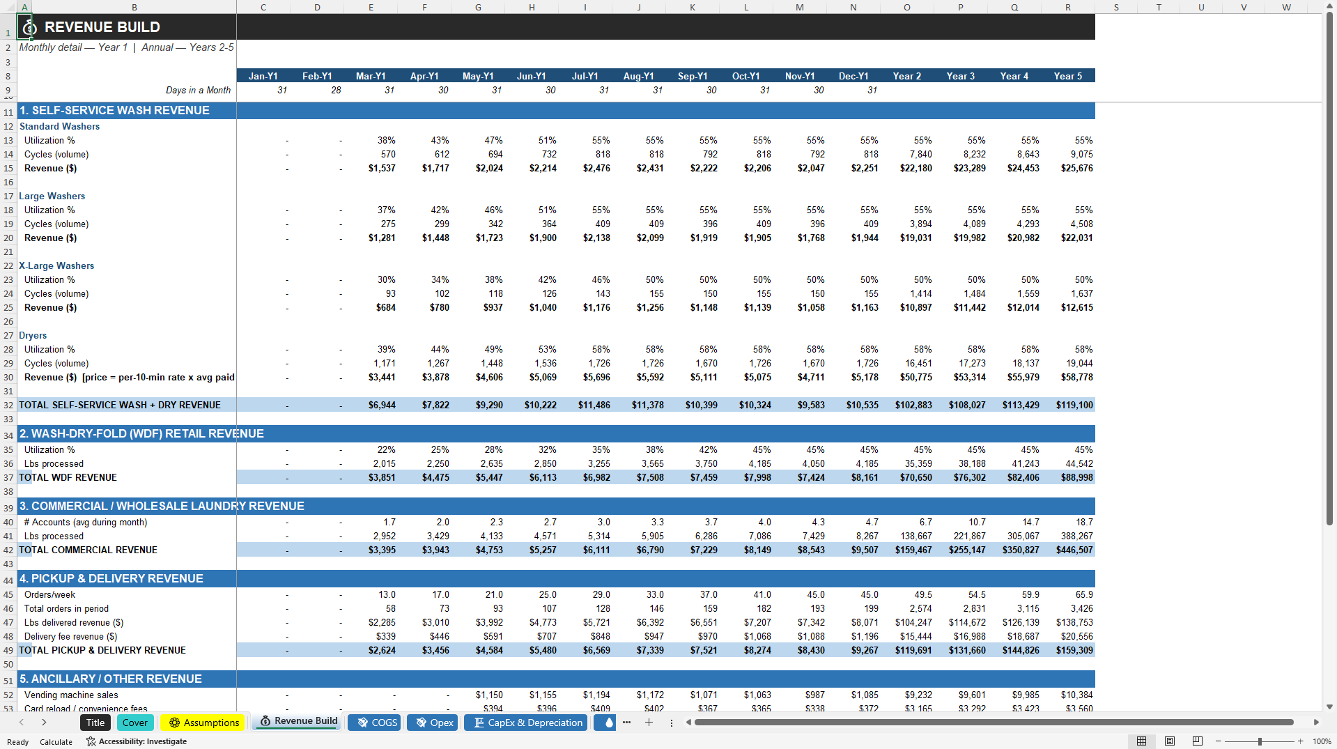Click the scroll up arrow of vertical scrollbar

click(x=1329, y=5)
